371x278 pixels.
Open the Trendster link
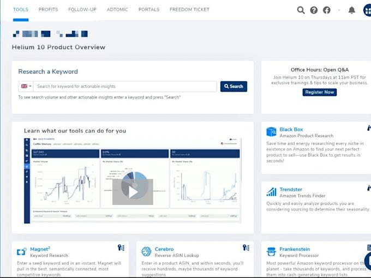pos(291,189)
